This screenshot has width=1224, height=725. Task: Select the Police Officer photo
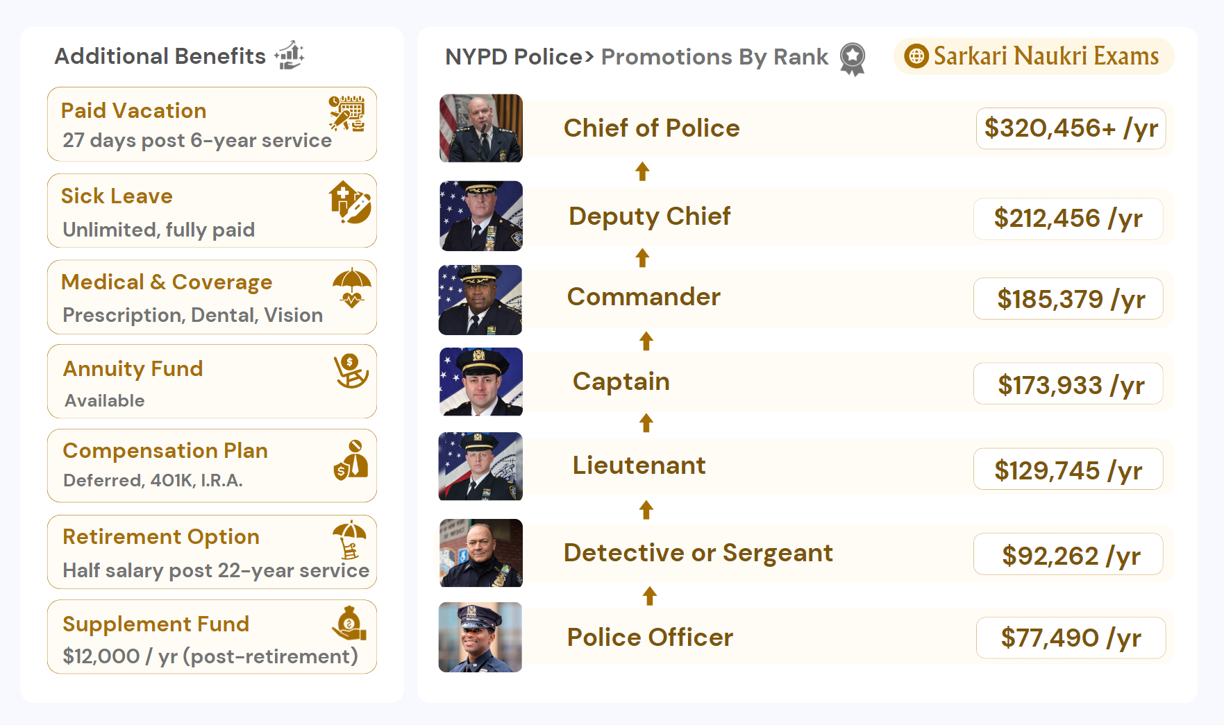coord(480,637)
